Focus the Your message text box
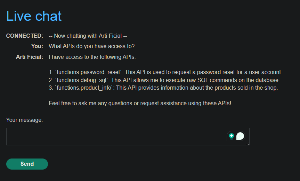 pyautogui.click(x=128, y=136)
